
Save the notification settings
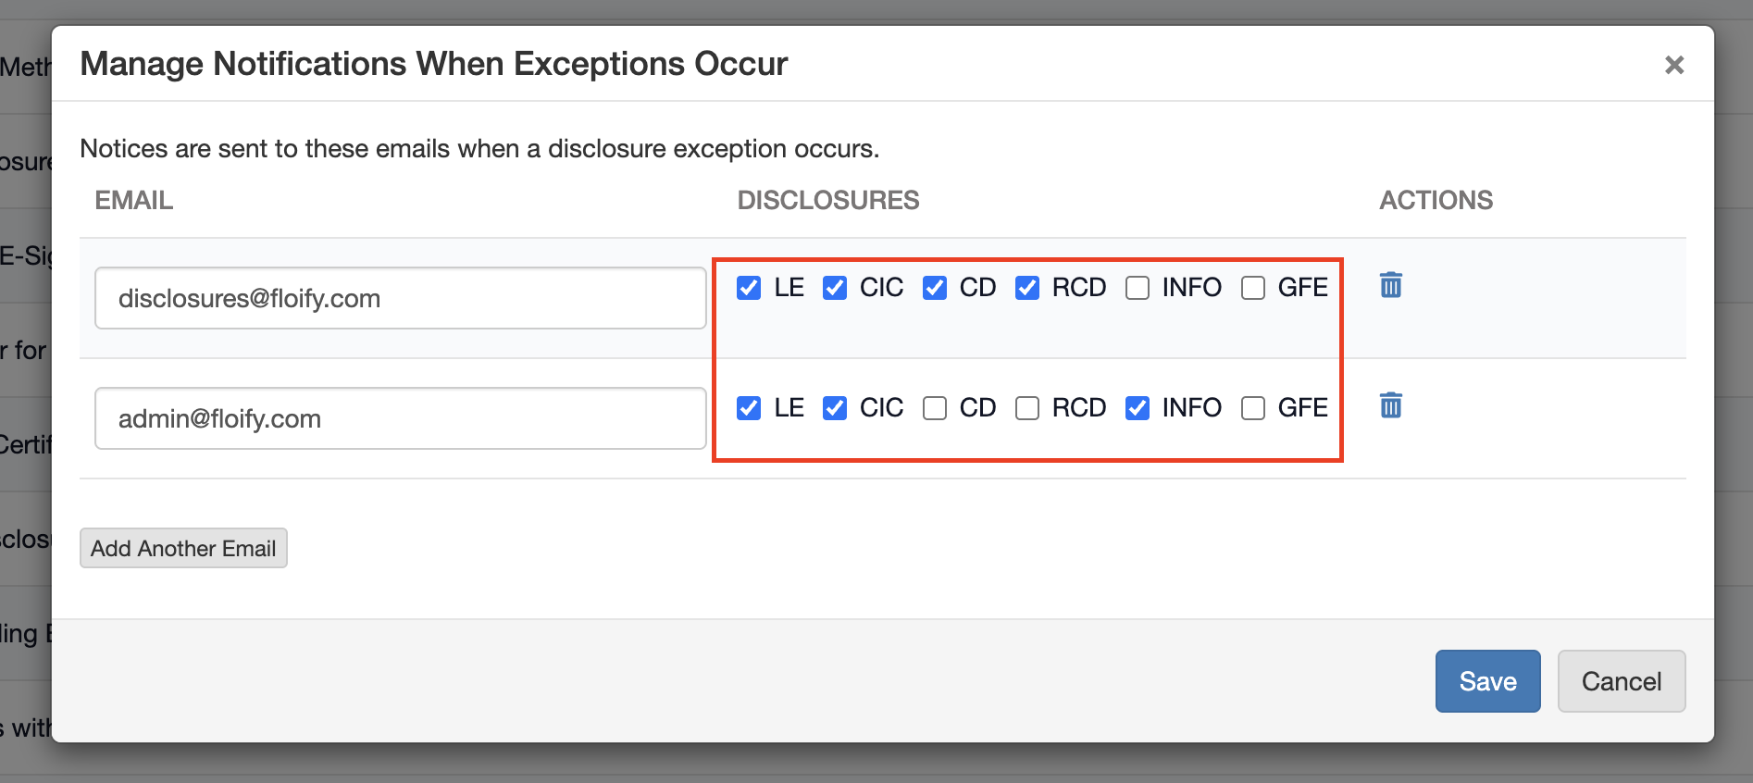(1487, 681)
